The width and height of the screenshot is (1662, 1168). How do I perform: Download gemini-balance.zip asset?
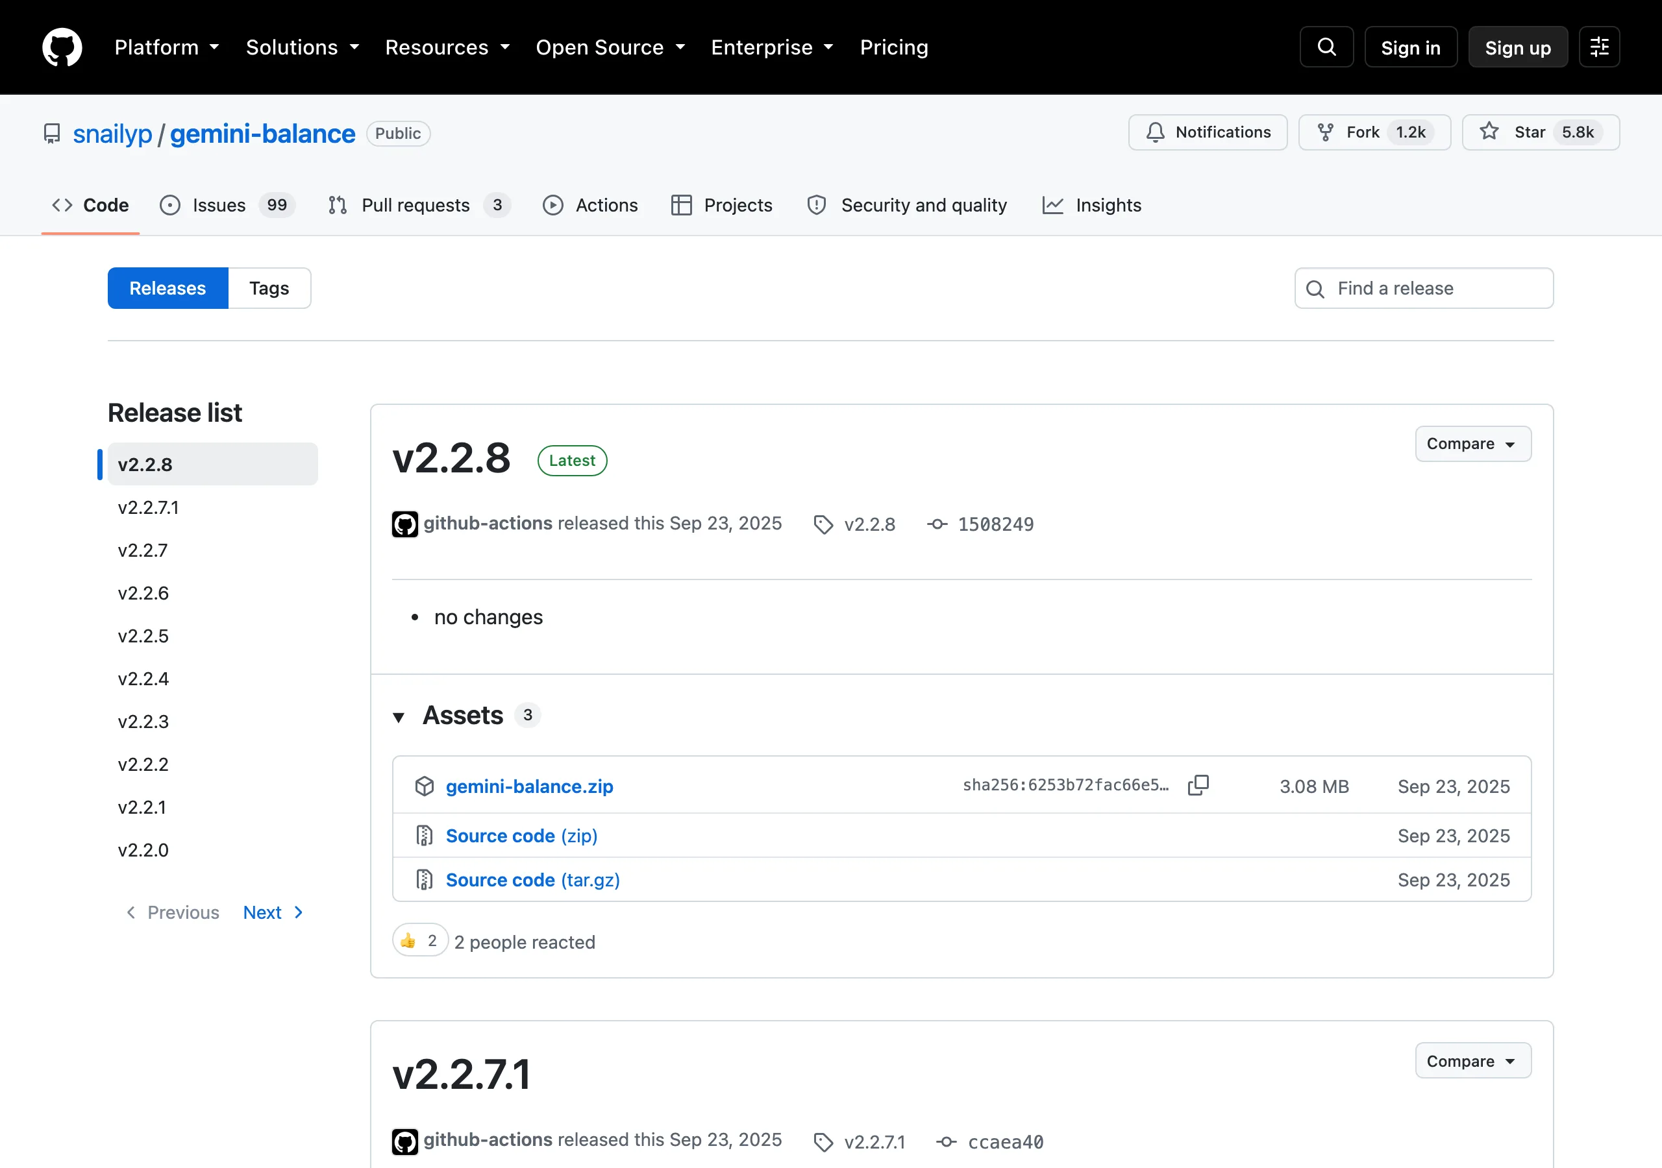(529, 786)
